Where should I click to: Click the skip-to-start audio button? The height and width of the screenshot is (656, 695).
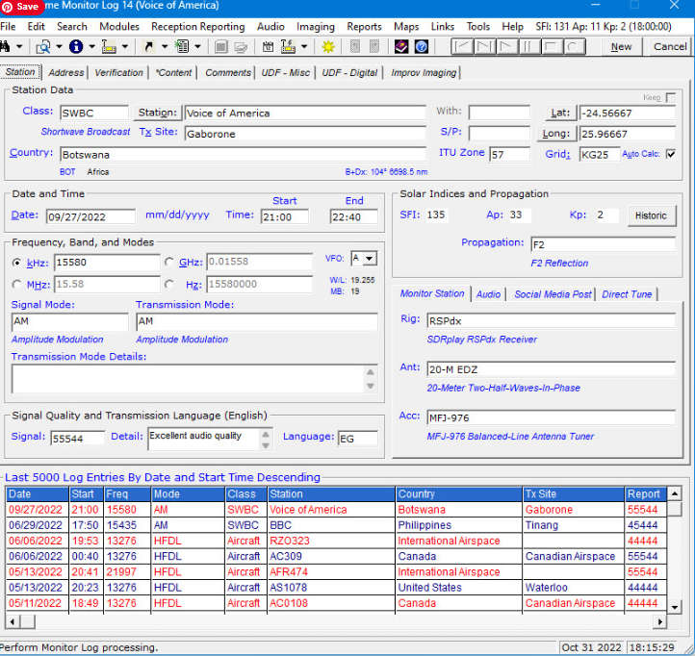coord(462,46)
